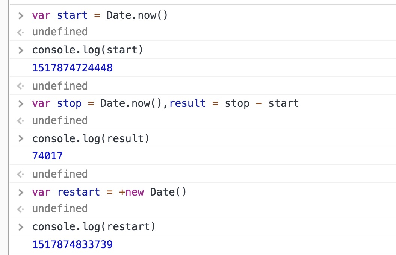Image resolution: width=396 pixels, height=255 pixels.
Task: Click the prompt chevron before console.log(result)
Action: pyautogui.click(x=21, y=139)
